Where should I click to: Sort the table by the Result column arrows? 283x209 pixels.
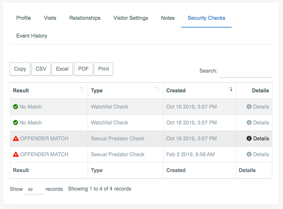coord(82,89)
